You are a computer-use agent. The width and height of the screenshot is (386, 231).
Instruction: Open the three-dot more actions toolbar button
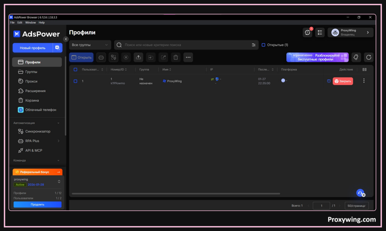pos(188,58)
